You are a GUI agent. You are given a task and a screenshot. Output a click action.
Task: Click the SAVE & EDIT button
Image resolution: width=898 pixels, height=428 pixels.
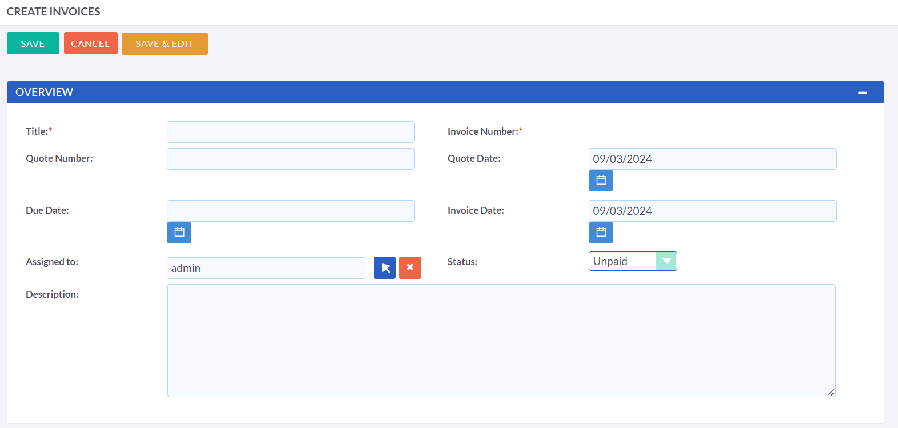click(165, 43)
